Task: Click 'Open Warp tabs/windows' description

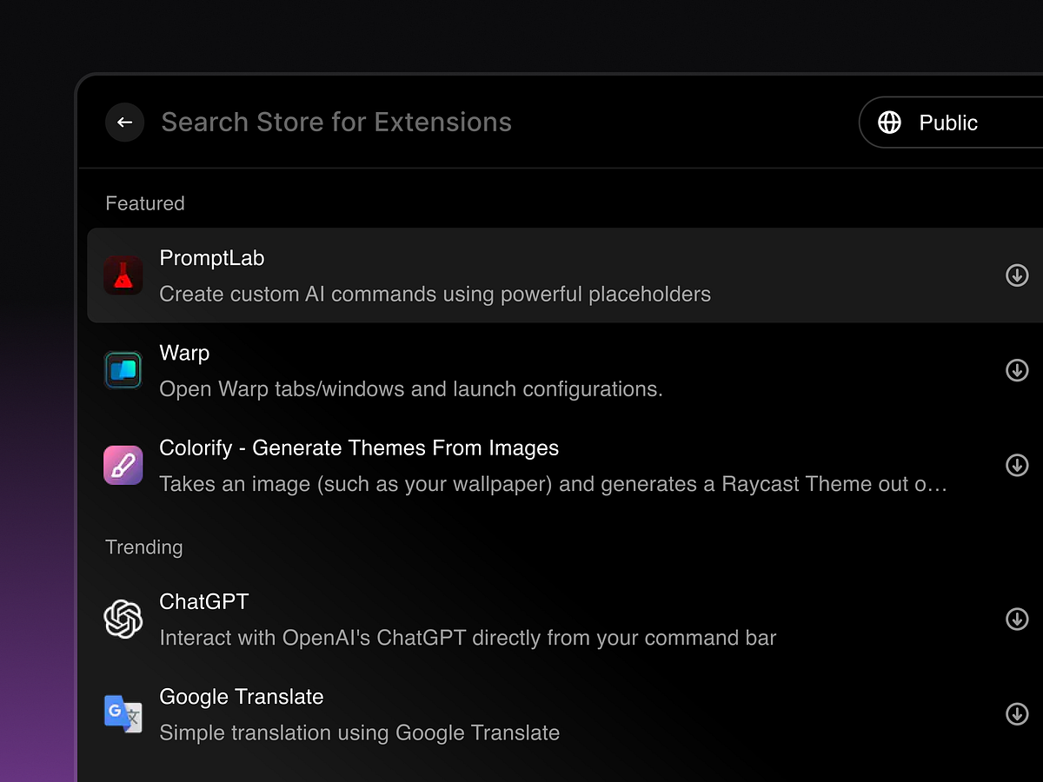Action: click(411, 389)
